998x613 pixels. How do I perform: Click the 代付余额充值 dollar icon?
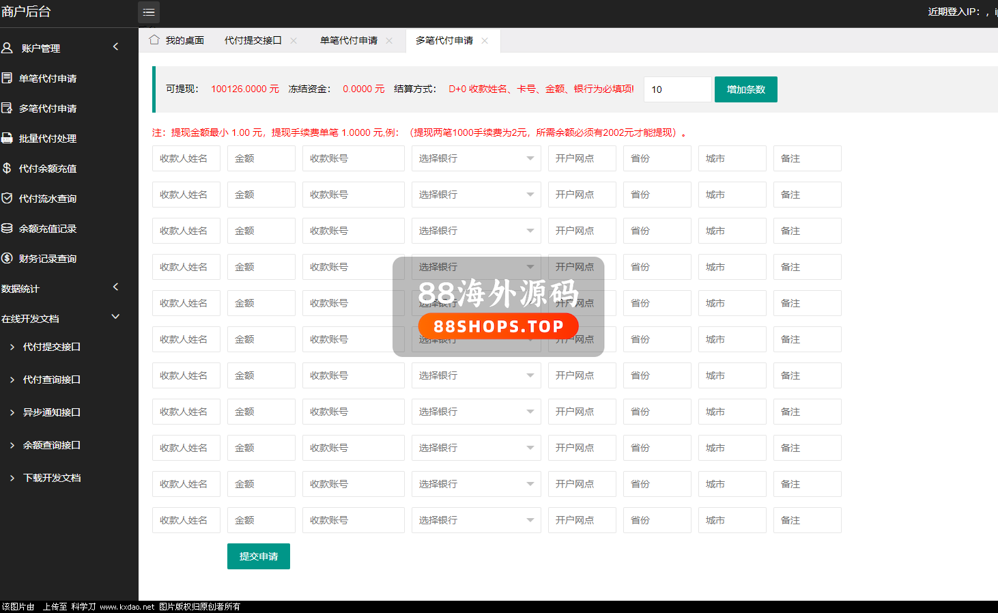tap(8, 168)
